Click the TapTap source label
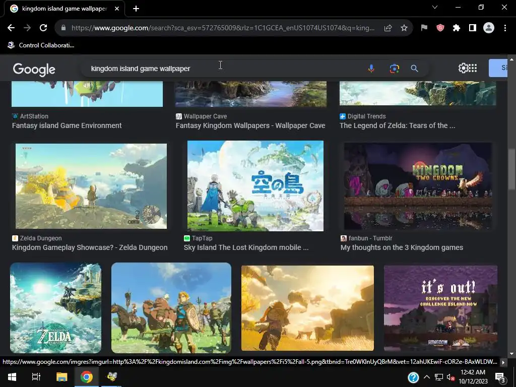This screenshot has width=516, height=387. pyautogui.click(x=202, y=238)
